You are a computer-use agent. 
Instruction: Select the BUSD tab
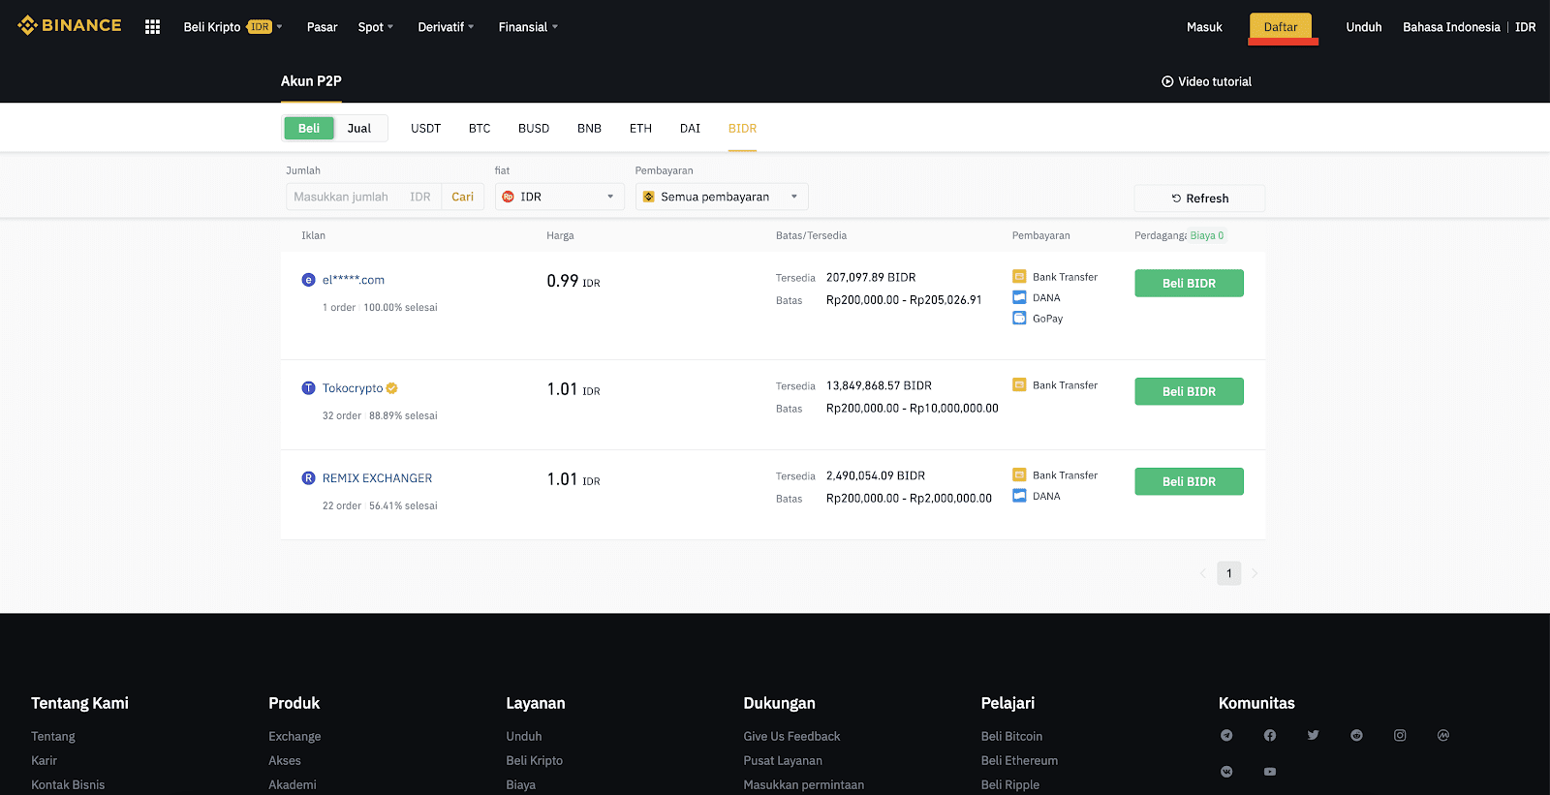coord(534,128)
